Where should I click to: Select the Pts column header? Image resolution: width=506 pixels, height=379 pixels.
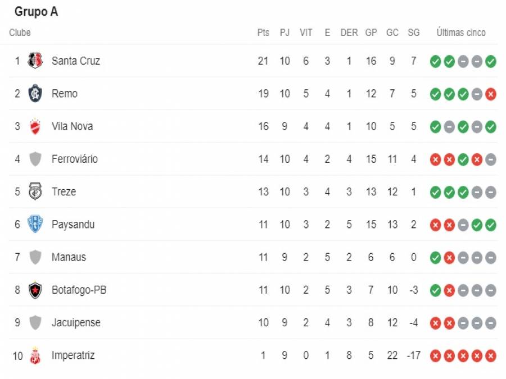(x=263, y=33)
